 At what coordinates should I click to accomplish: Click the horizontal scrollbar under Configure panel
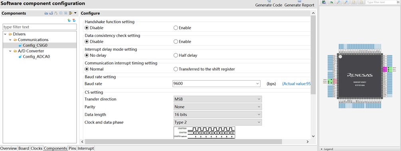(184, 141)
